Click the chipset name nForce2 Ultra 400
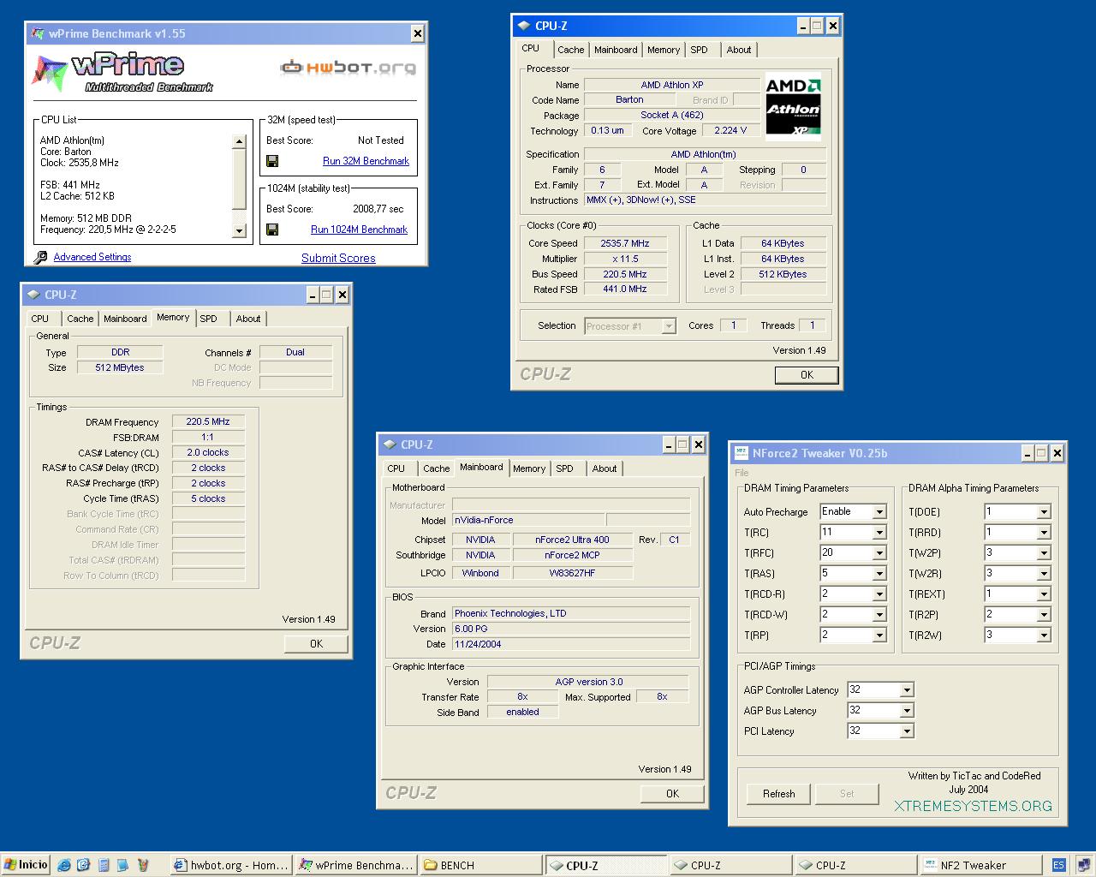The width and height of the screenshot is (1096, 877). pyautogui.click(x=572, y=540)
